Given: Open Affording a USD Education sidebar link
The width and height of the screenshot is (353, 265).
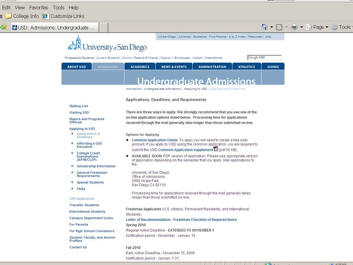Looking at the screenshot, I should point(89,145).
